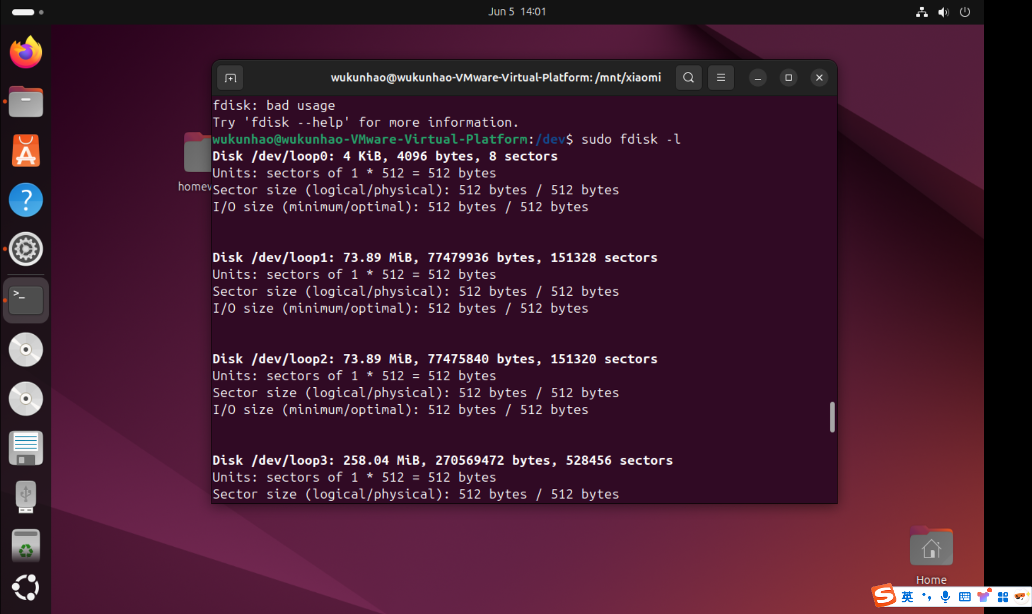Show applications with Ubuntu logo button

(25, 588)
